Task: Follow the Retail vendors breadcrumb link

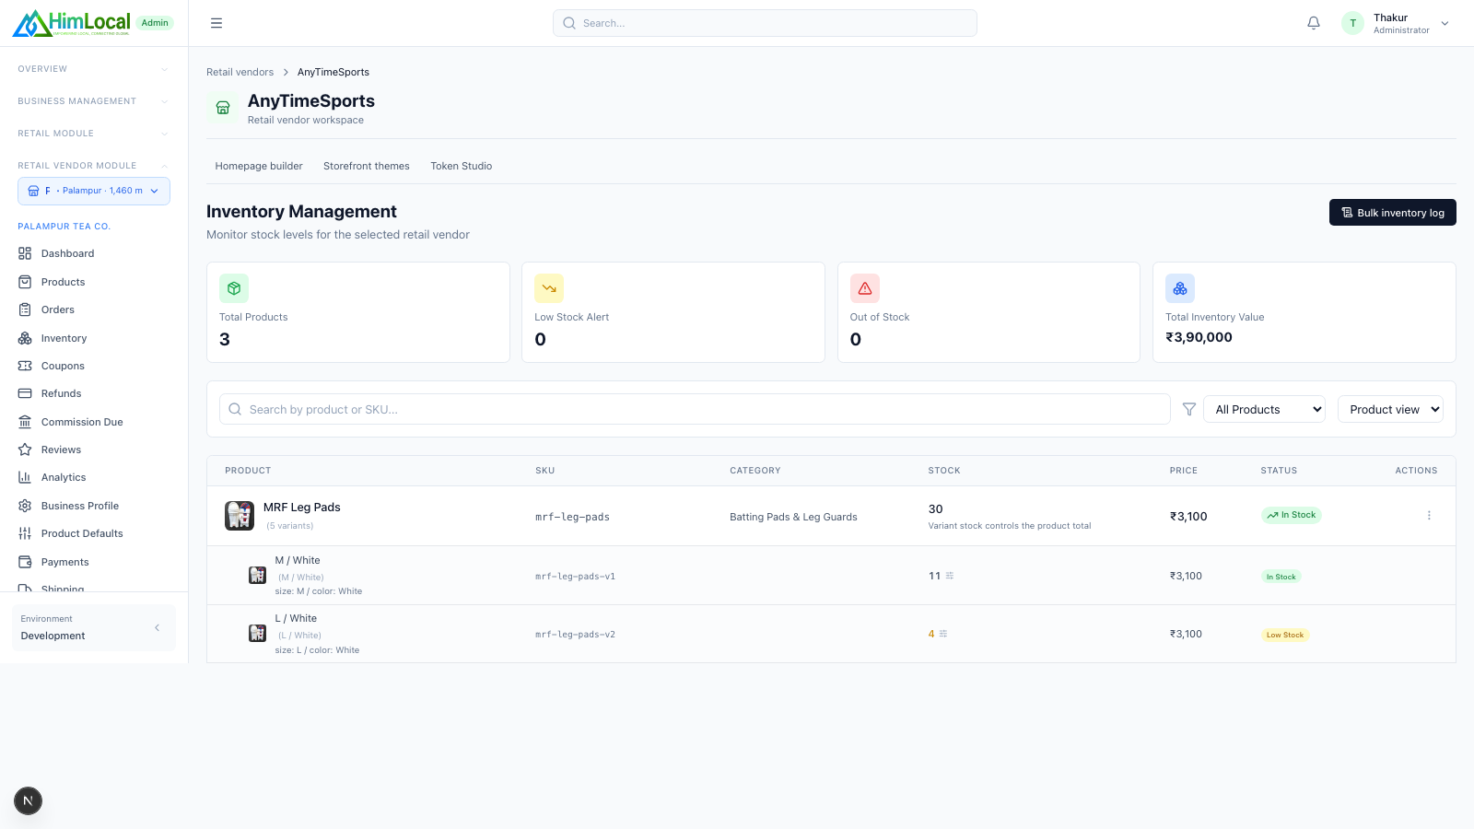Action: pyautogui.click(x=240, y=72)
